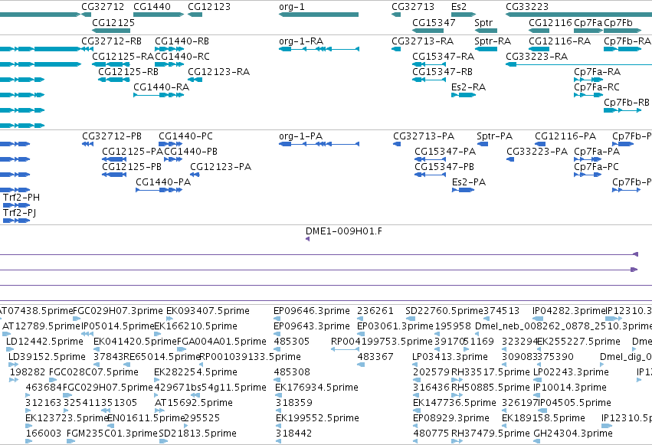
Task: Select the EK176934.5prime EST label
Action: coord(316,388)
